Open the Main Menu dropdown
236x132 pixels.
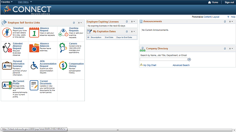[x=25, y=2]
